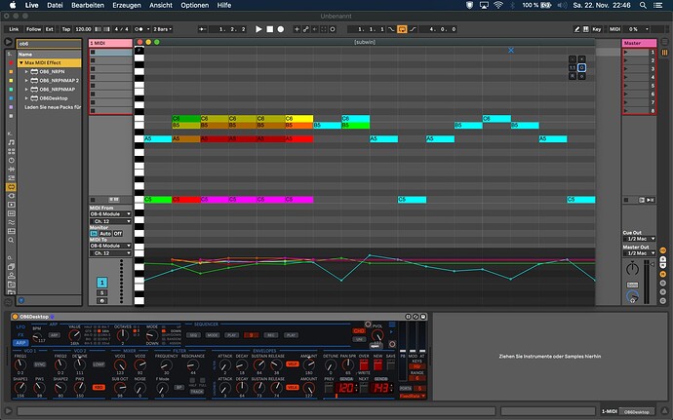The height and width of the screenshot is (420, 673).
Task: Toggle the Loop switch in control bar
Action: pyautogui.click(x=402, y=29)
